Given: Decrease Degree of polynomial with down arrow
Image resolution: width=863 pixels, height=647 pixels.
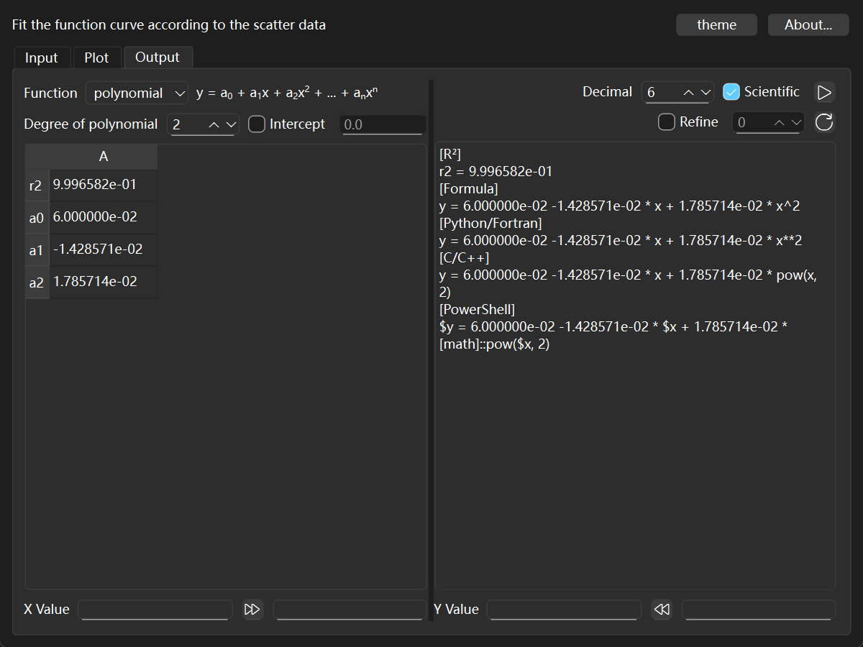Looking at the screenshot, I should pyautogui.click(x=230, y=125).
